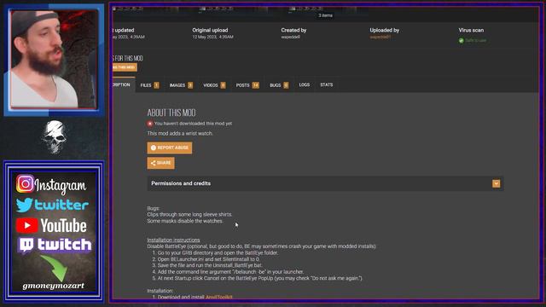Click the 'This mod adds a wrist watch.' text
Image resolution: width=546 pixels, height=307 pixels.
pyautogui.click(x=180, y=133)
